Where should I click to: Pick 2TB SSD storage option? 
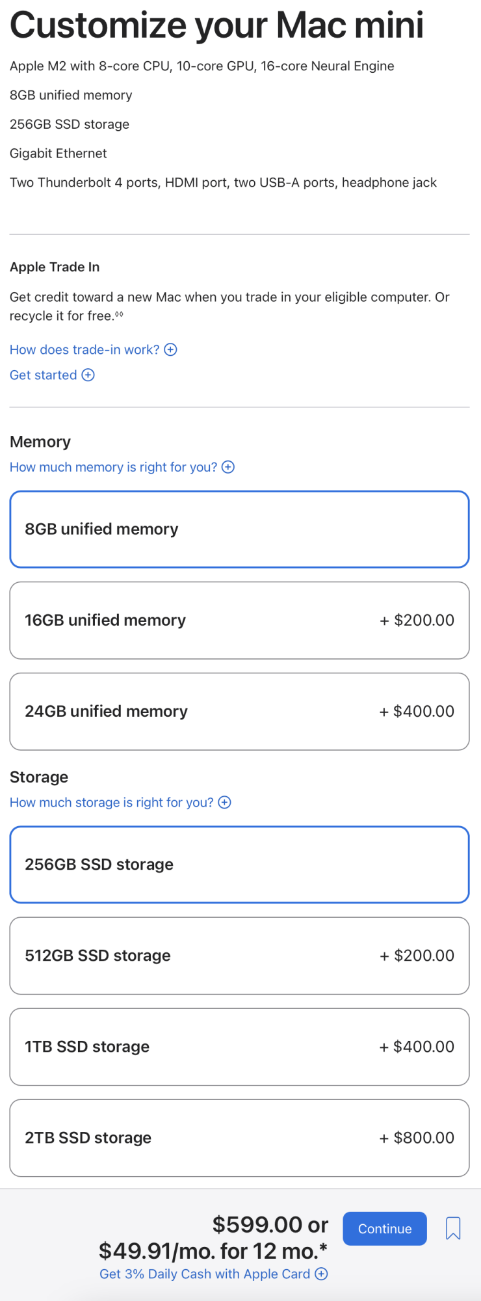tap(239, 1138)
